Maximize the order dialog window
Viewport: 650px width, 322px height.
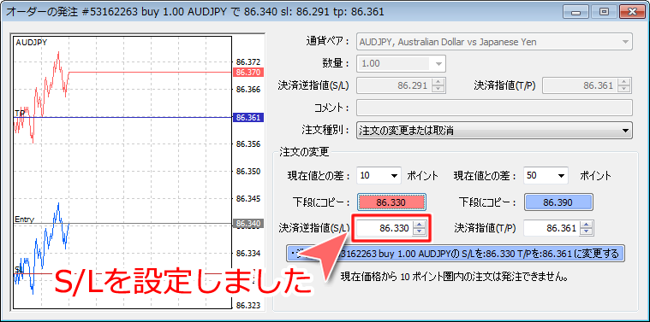pyautogui.click(x=605, y=12)
